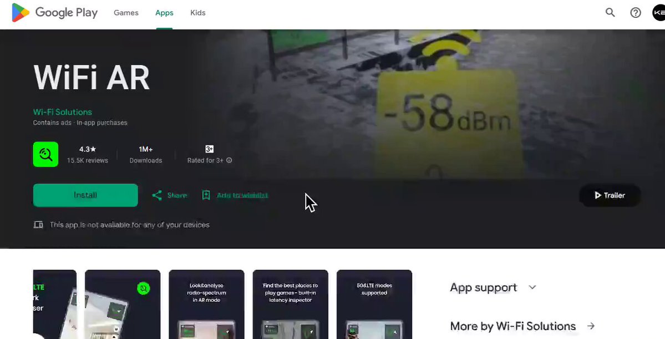Open the screenshot with tilted phone

123,304
